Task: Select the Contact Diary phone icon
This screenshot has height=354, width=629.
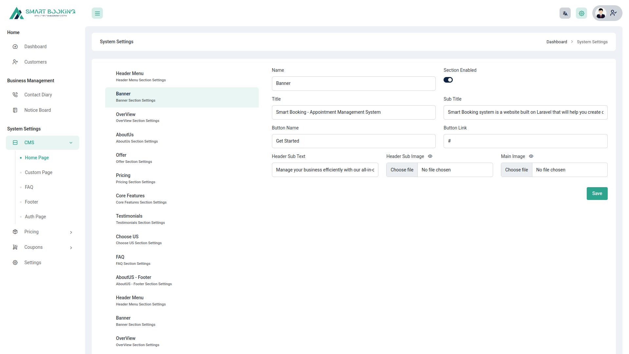Action: [x=15, y=94]
